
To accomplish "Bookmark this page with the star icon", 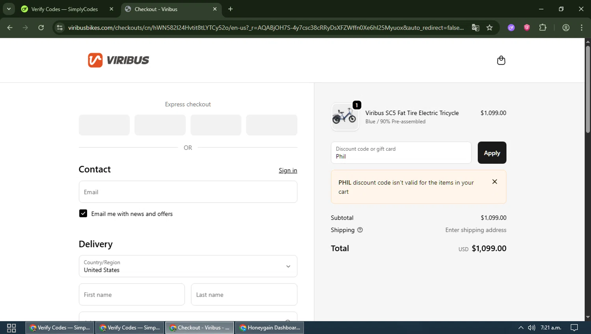I will click(x=489, y=28).
